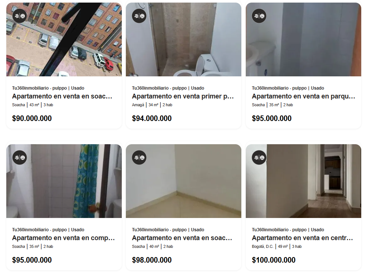Click badge icon on Amagá apartment photo
389x277 pixels.
point(139,16)
